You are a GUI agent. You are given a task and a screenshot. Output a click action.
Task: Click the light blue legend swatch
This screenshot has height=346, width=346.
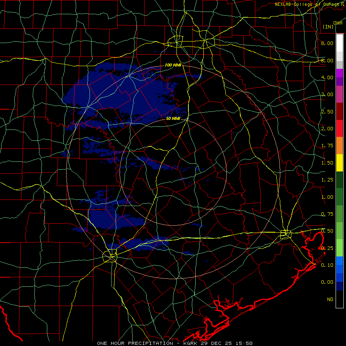coord(339,261)
